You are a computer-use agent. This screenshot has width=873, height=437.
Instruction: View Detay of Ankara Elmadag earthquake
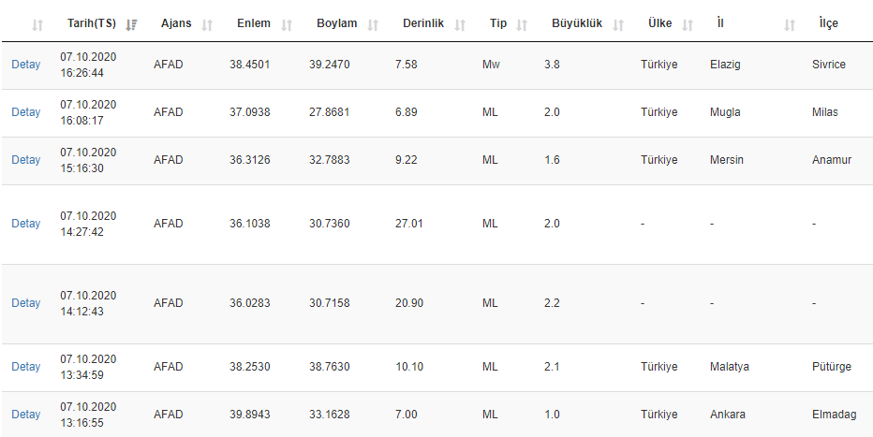26,415
